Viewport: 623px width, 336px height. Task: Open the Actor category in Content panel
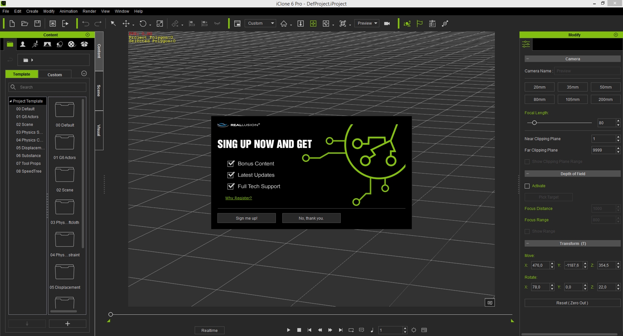[x=23, y=44]
